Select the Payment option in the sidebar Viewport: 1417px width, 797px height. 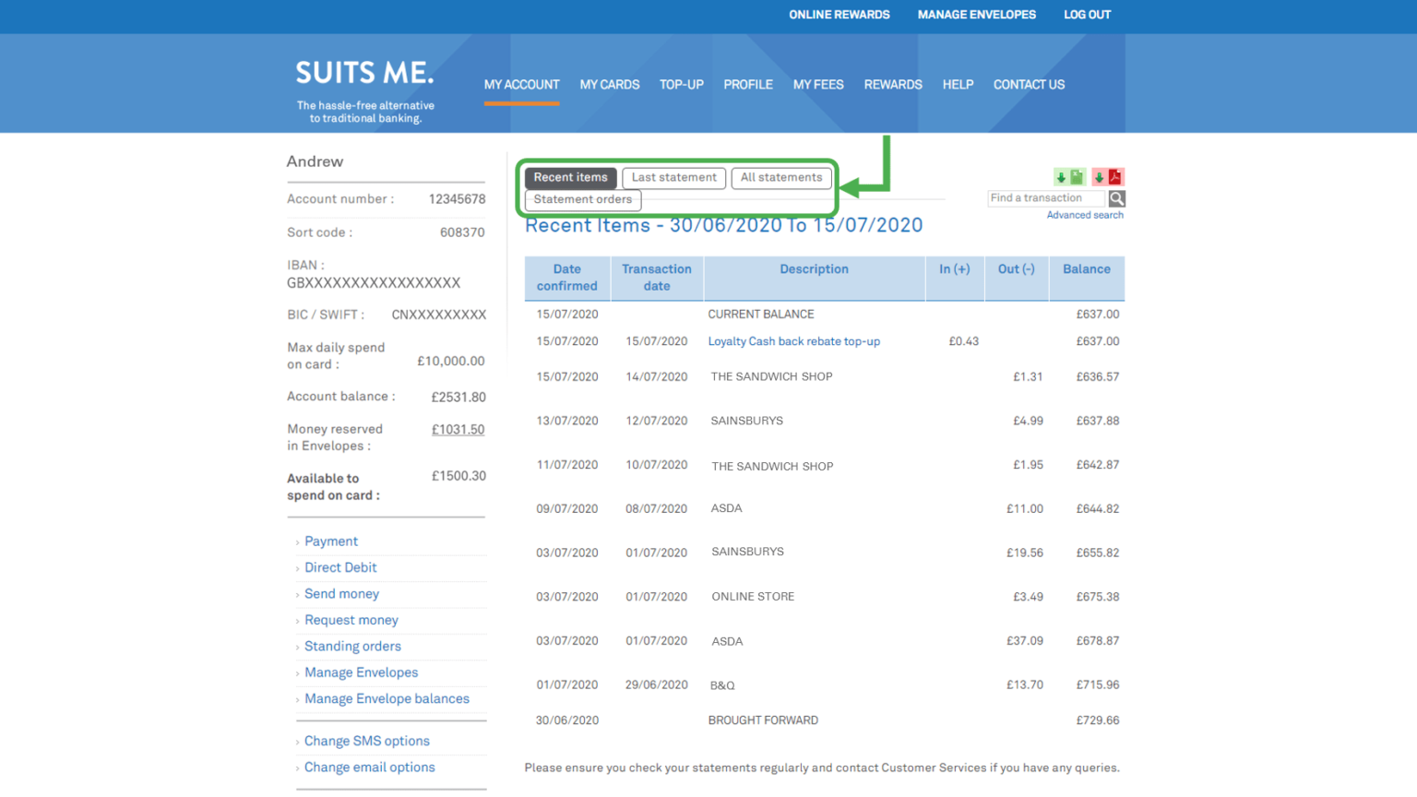pyautogui.click(x=330, y=541)
